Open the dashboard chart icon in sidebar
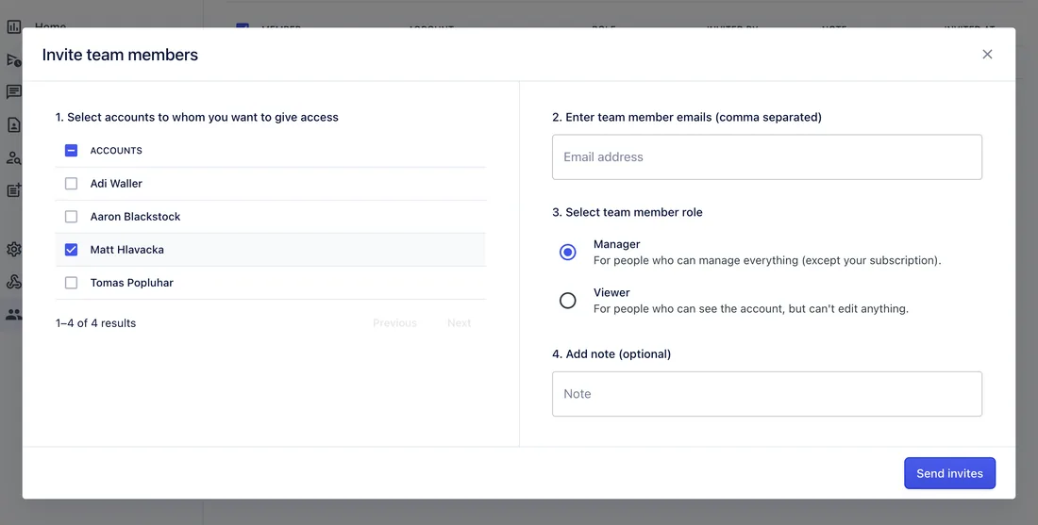The image size is (1038, 525). click(x=14, y=27)
